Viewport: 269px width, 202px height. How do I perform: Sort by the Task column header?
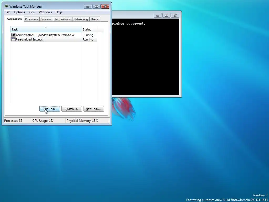pyautogui.click(x=46, y=29)
